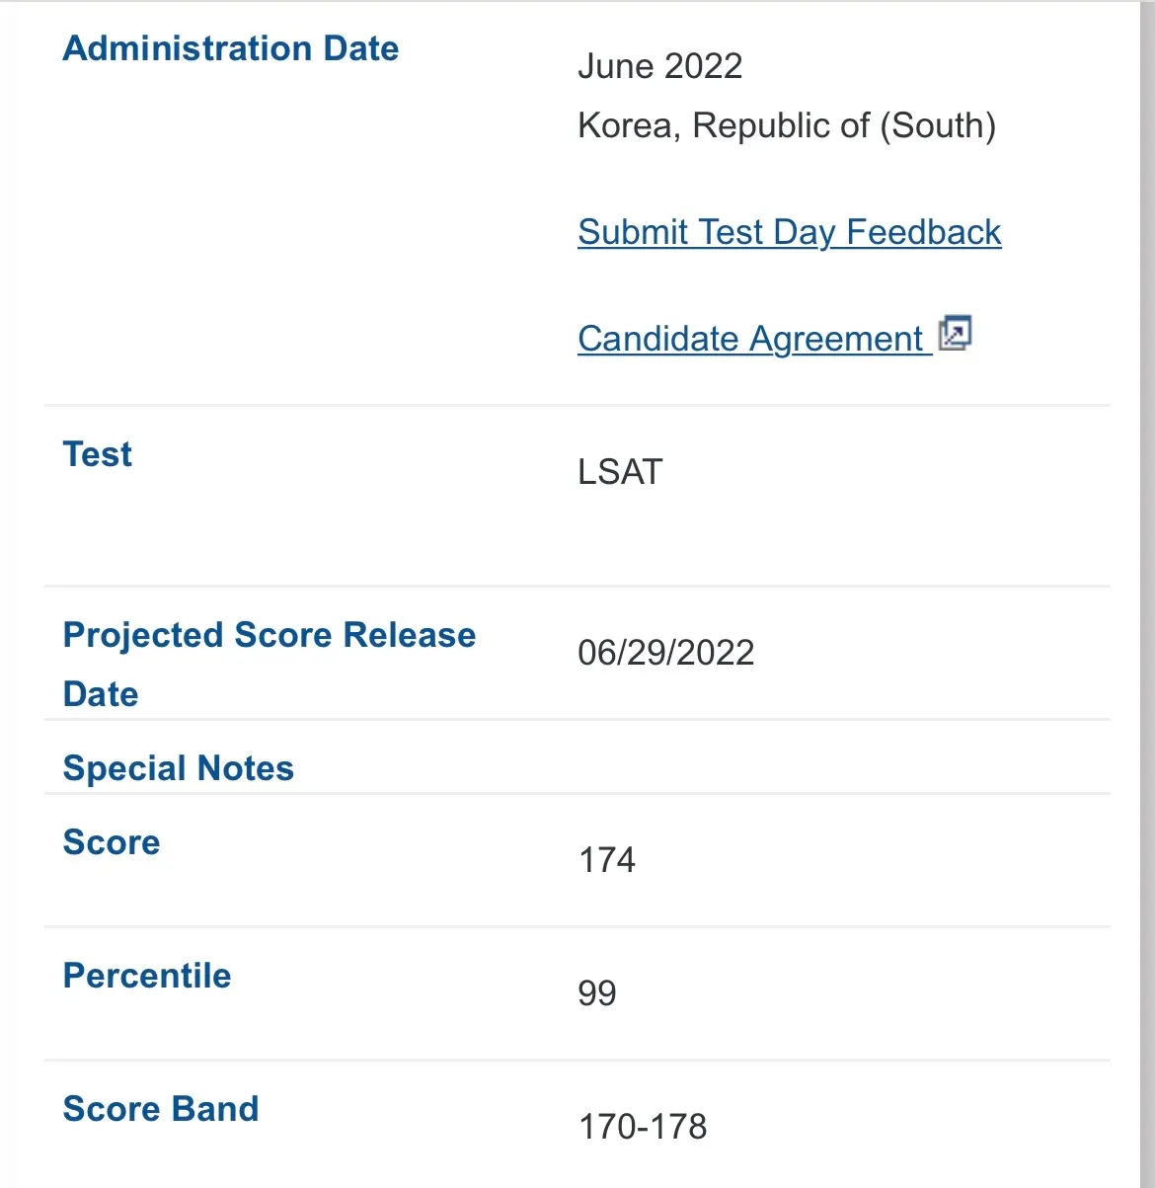Open the Candidate Agreement link
Image resolution: width=1155 pixels, height=1188 pixels.
(x=750, y=339)
